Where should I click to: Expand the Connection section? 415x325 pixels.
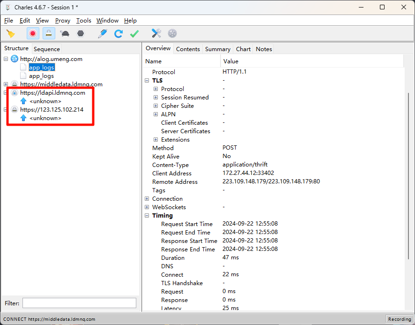coord(148,199)
